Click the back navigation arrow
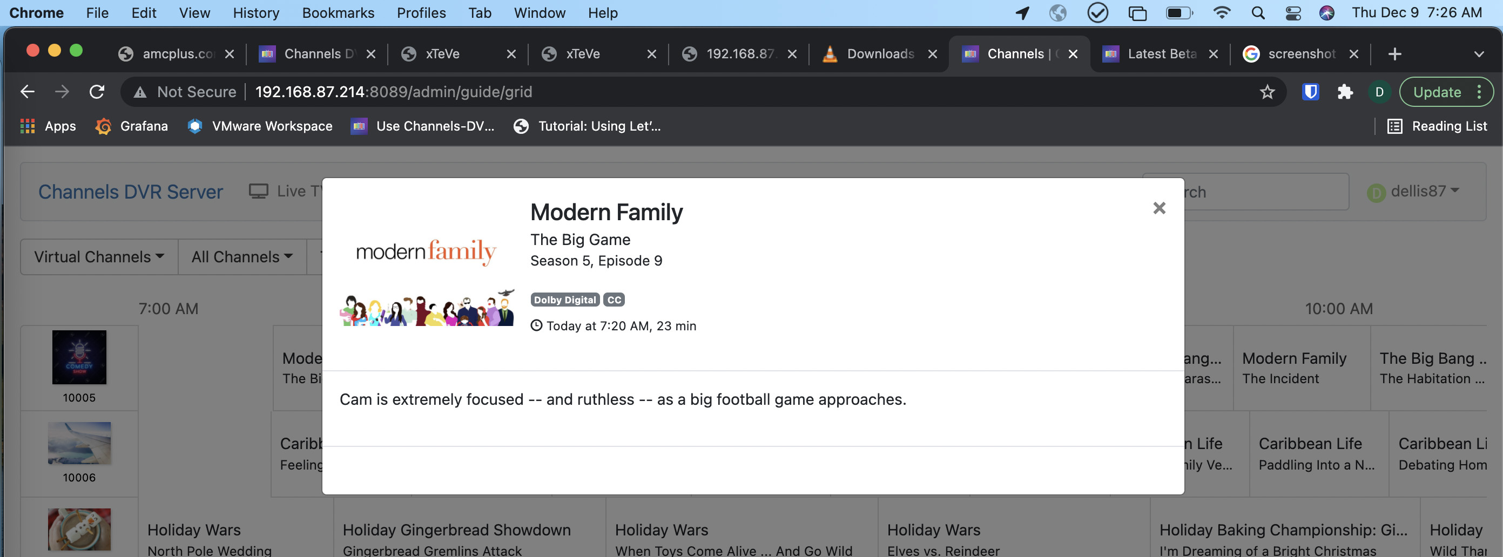1503x557 pixels. click(28, 92)
